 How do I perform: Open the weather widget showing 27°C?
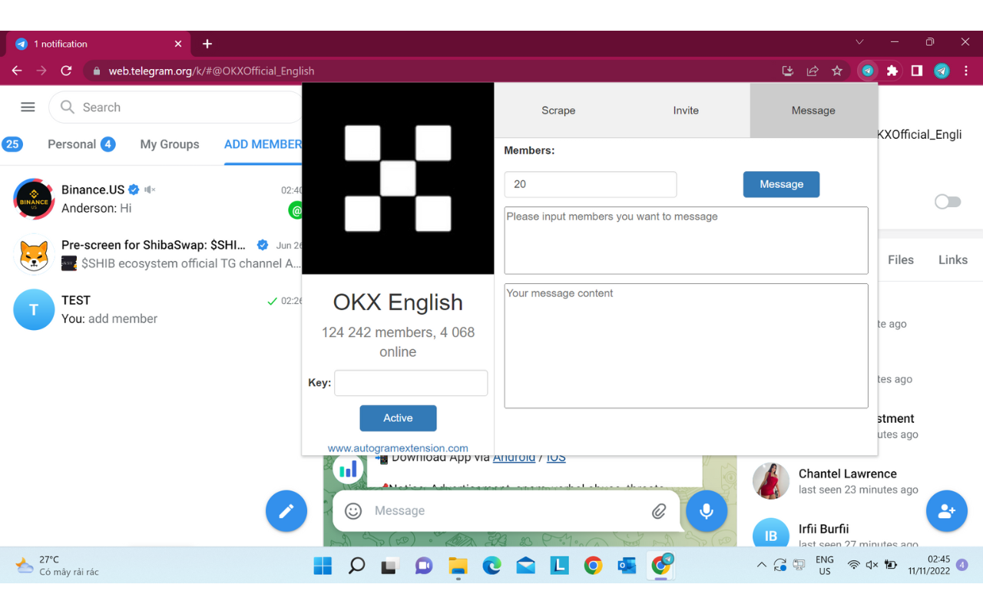[58, 566]
